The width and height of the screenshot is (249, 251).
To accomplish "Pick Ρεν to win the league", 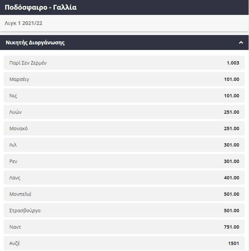I will click(x=124, y=161).
